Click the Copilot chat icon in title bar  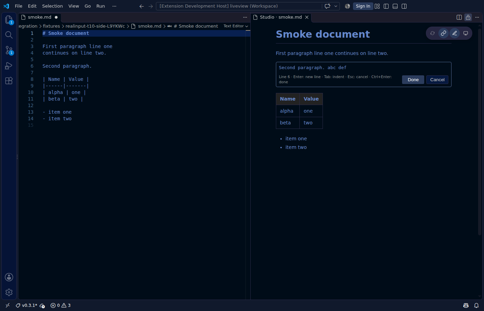(327, 6)
